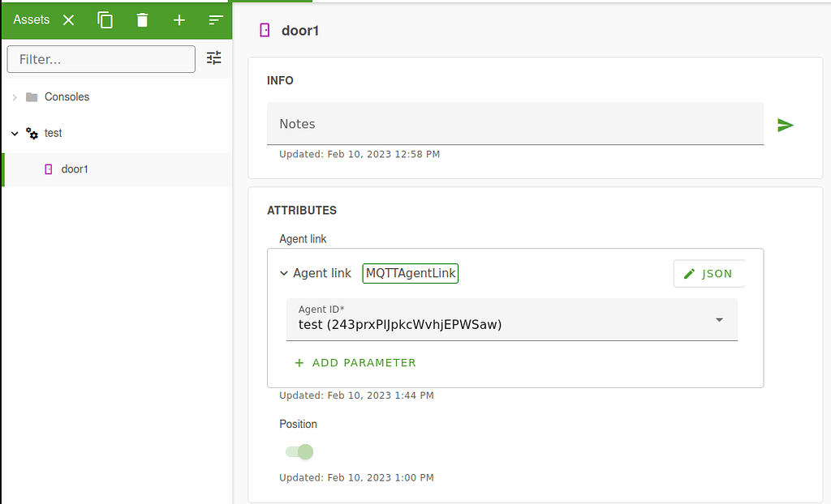The width and height of the screenshot is (831, 504).
Task: Click the sort assets icon
Action: [215, 19]
